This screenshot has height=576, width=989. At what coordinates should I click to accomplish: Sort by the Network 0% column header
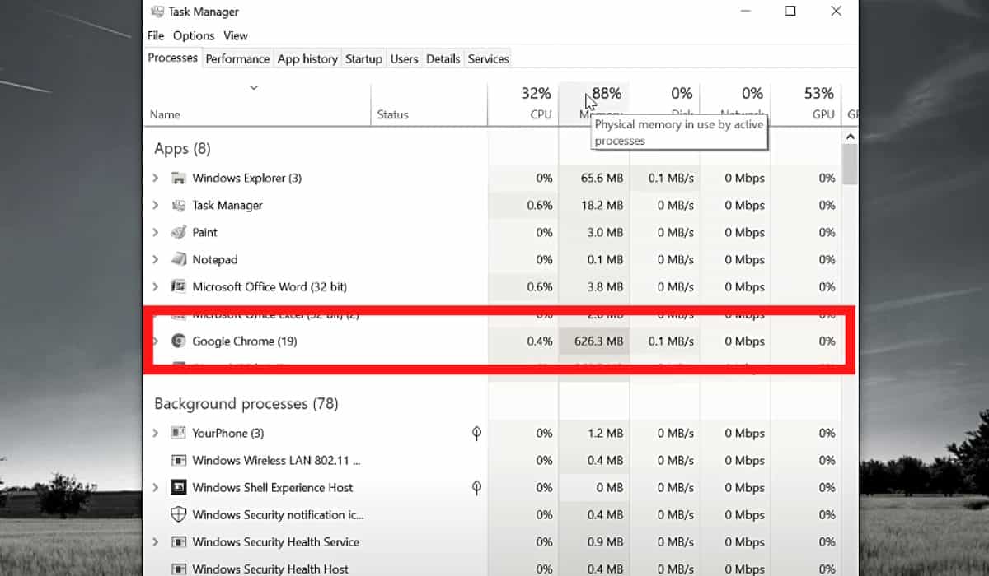pyautogui.click(x=735, y=105)
